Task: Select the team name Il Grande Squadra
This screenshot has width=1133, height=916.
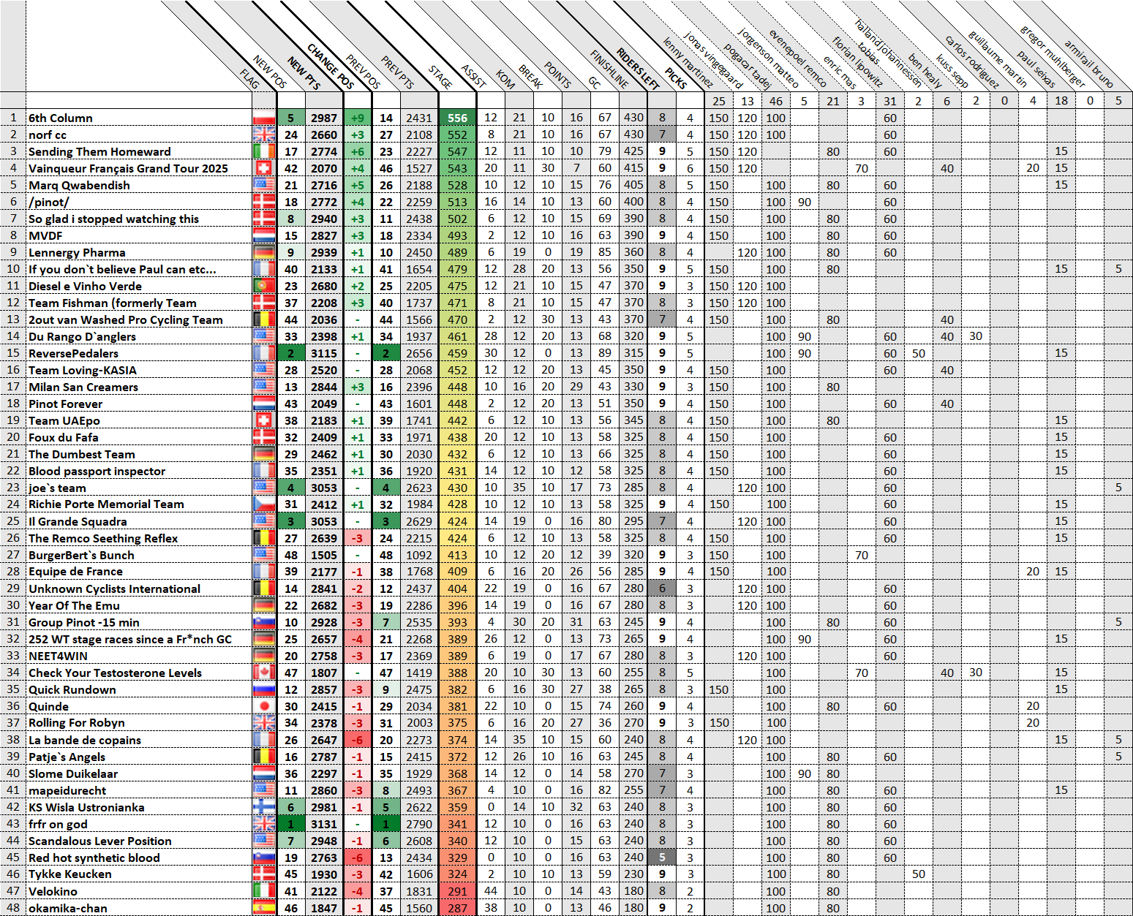Action: pyautogui.click(x=78, y=521)
